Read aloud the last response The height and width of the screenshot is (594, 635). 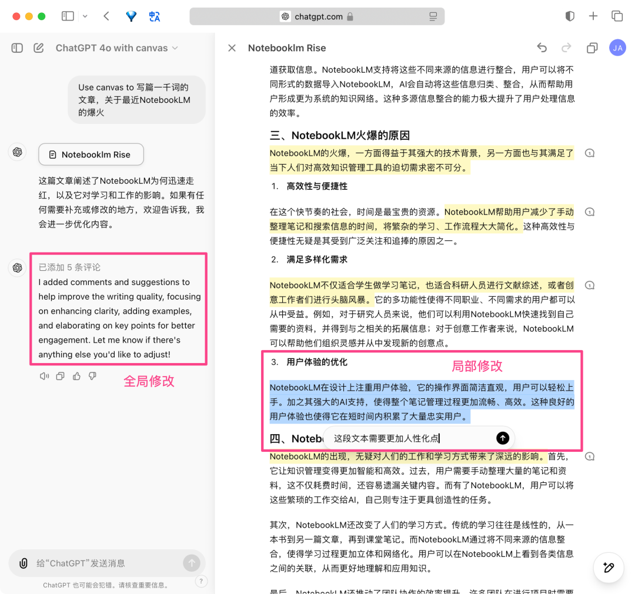(x=44, y=376)
